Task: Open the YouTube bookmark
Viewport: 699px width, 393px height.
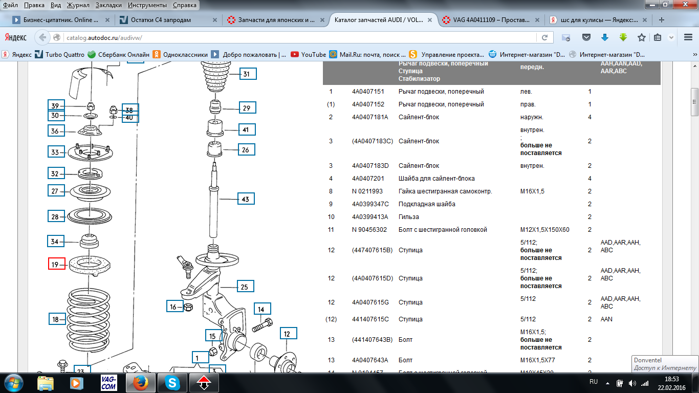Action: coord(308,54)
